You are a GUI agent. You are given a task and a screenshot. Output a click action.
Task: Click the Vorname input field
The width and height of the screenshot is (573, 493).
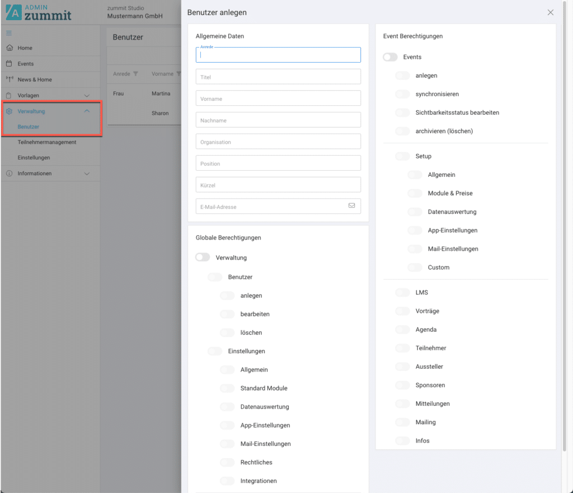(x=278, y=98)
